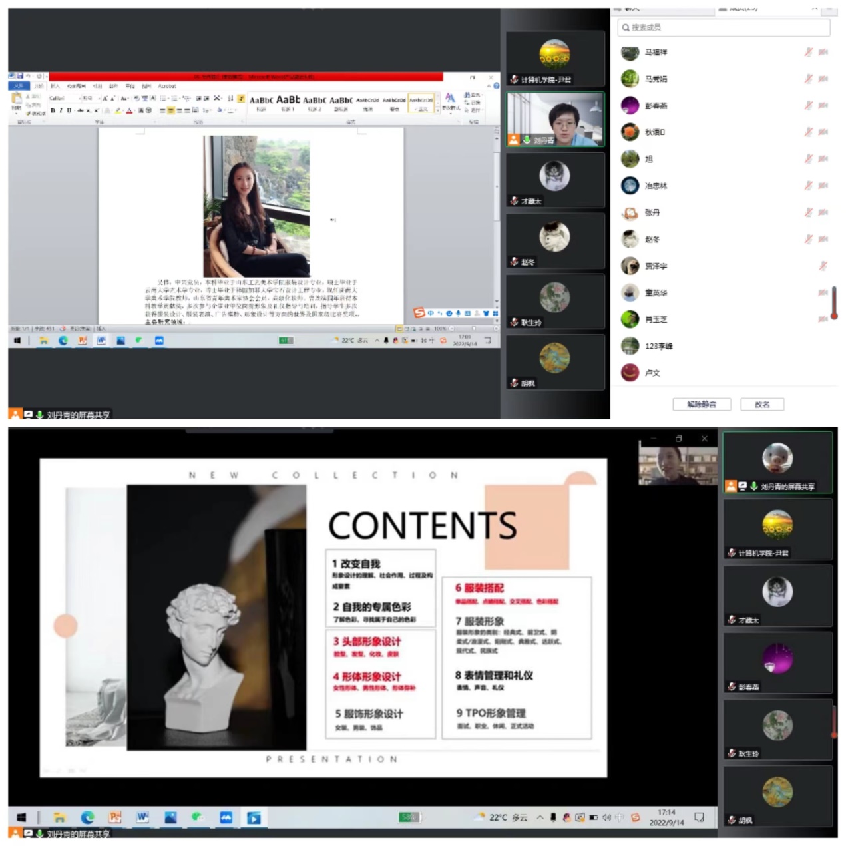Open File Explorer in the upper taskbar

pyautogui.click(x=44, y=341)
